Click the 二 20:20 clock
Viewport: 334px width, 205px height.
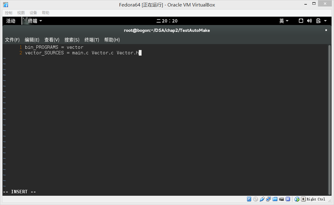[x=167, y=21]
